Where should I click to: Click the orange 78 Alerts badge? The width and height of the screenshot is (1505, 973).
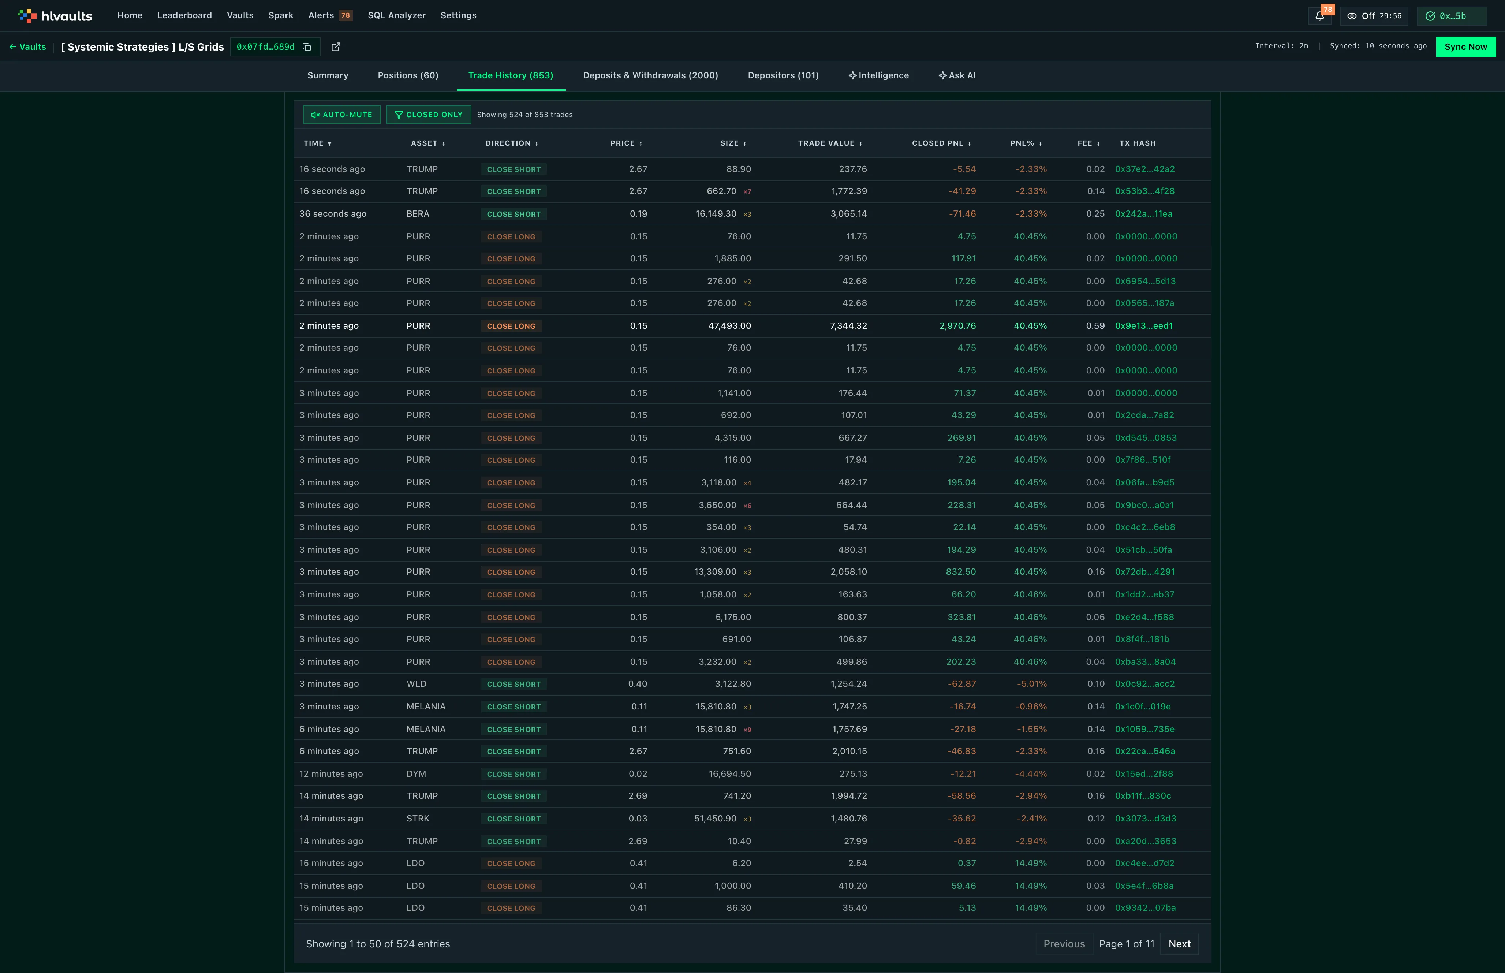[x=346, y=15]
